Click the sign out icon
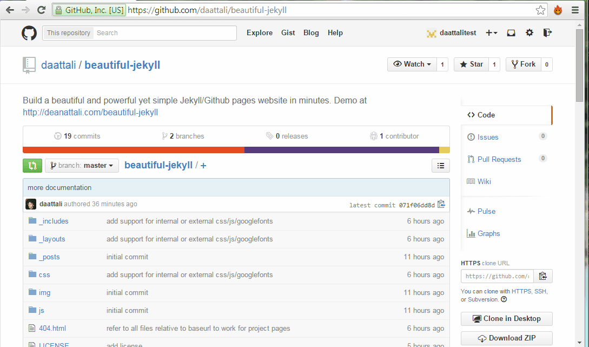 pyautogui.click(x=547, y=33)
